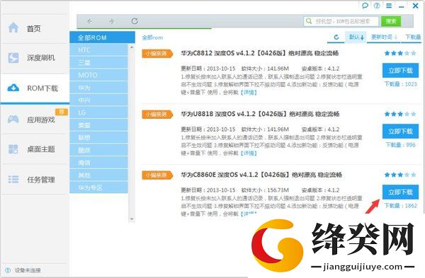The width and height of the screenshot is (425, 278).
Task: Click 小编亲测 badge of 华为U8818 ROM
Action: pyautogui.click(x=157, y=115)
